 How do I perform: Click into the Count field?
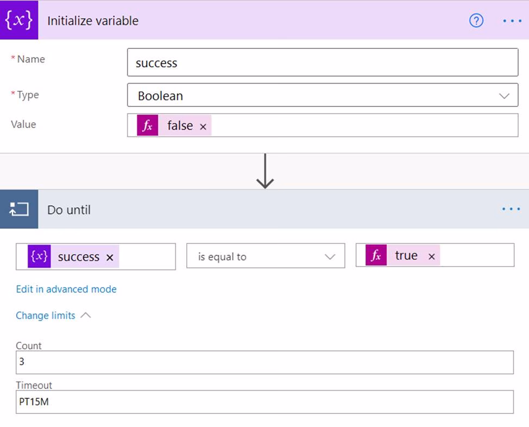(264, 362)
